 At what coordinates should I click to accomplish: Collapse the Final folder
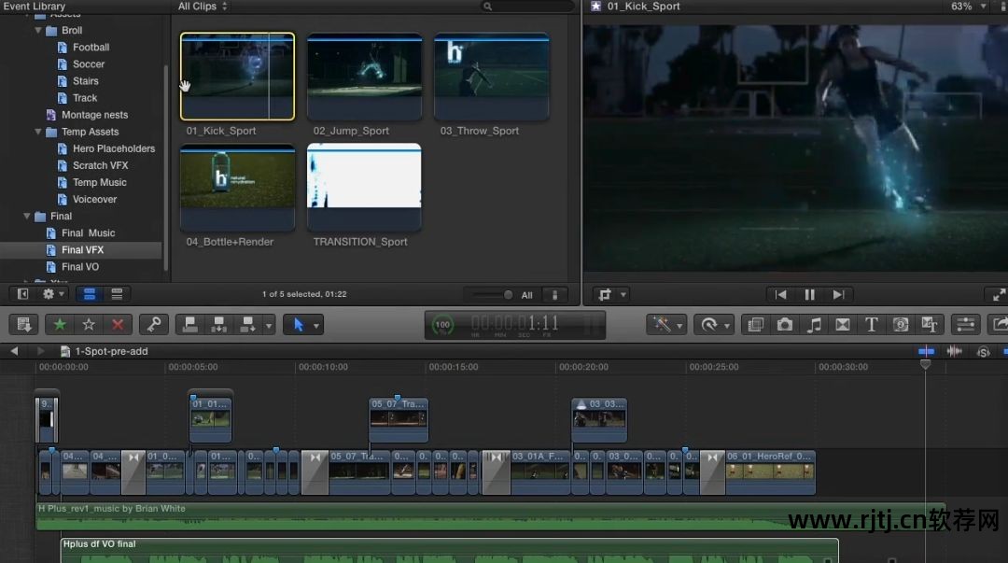click(27, 217)
